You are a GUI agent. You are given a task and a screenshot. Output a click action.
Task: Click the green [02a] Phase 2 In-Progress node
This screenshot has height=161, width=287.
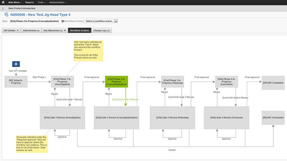click(116, 81)
